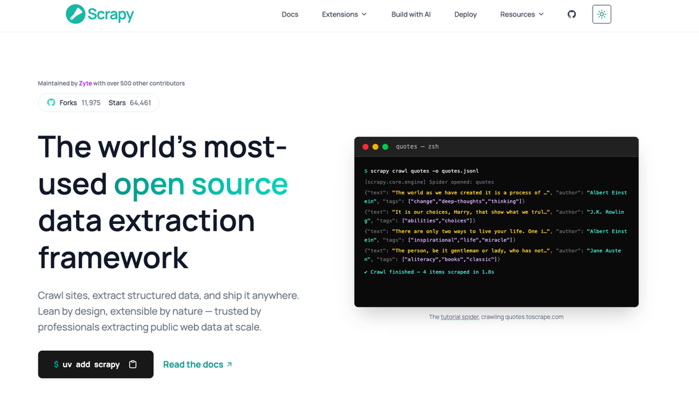Go to the Deploy page
This screenshot has height=393, width=699.
tap(465, 14)
